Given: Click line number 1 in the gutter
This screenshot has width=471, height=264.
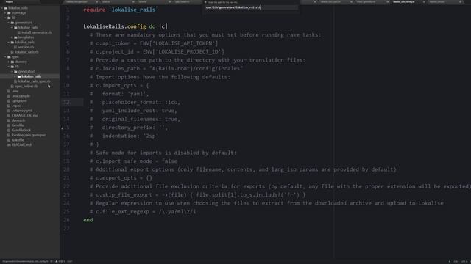Looking at the screenshot, I should [68, 10].
